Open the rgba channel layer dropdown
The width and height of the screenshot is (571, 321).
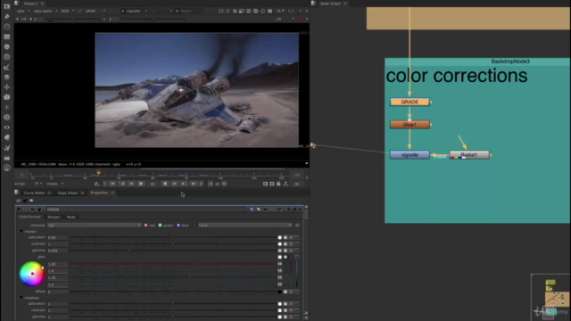pos(23,11)
